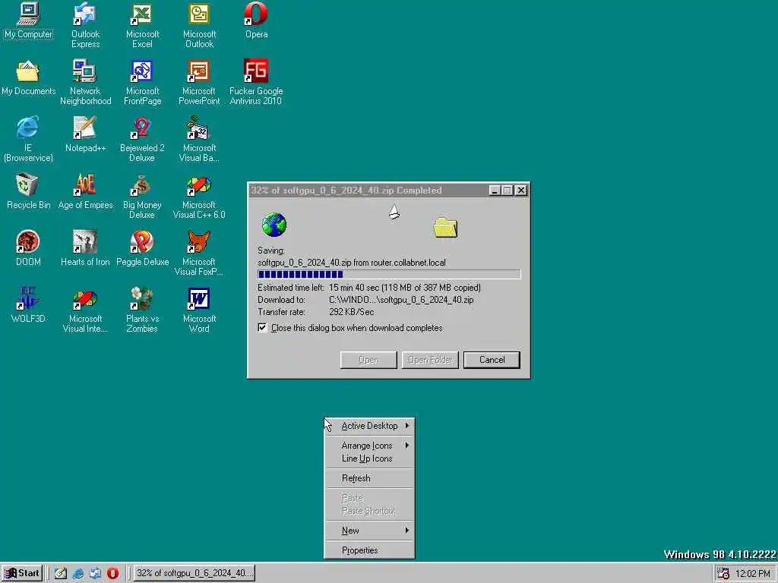The width and height of the screenshot is (778, 583).
Task: Expand the New submenu
Action: [x=370, y=531]
